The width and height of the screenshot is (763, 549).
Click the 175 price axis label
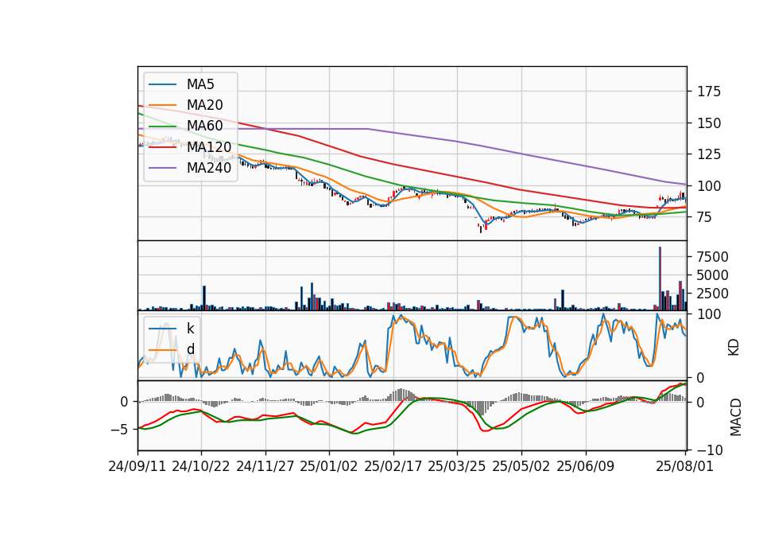(709, 91)
